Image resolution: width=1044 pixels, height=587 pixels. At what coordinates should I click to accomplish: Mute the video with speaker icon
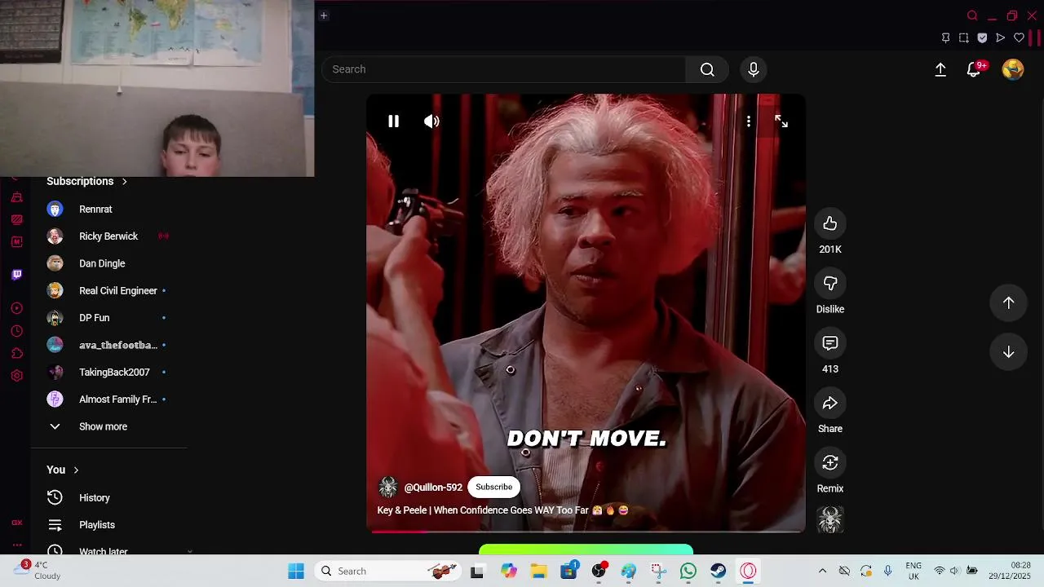(431, 121)
